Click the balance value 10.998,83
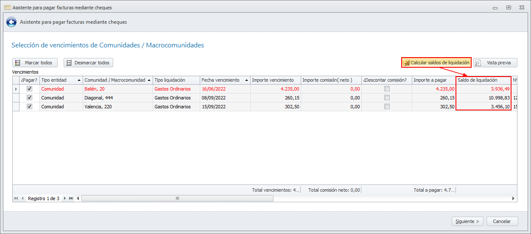The height and width of the screenshot is (234, 531). pos(499,98)
